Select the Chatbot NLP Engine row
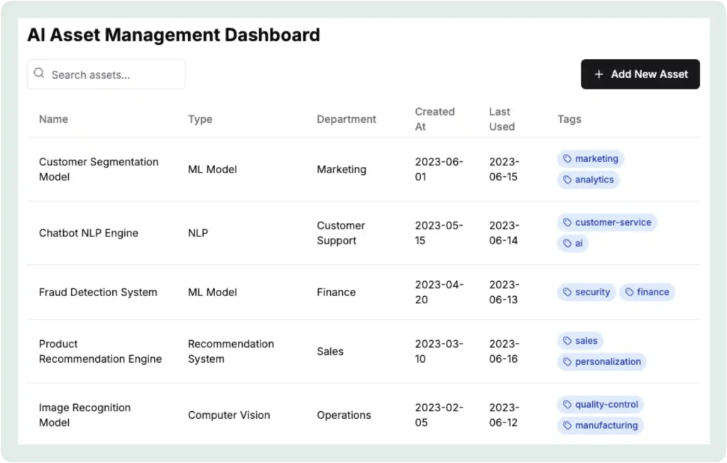 point(89,233)
